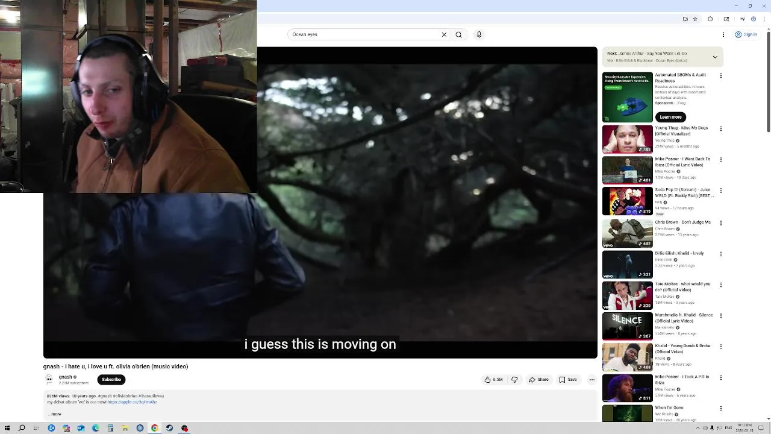
Task: Open the Windows Start menu
Action: [7, 428]
